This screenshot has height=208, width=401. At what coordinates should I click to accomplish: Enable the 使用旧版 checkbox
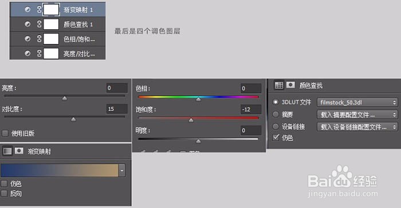[5, 133]
